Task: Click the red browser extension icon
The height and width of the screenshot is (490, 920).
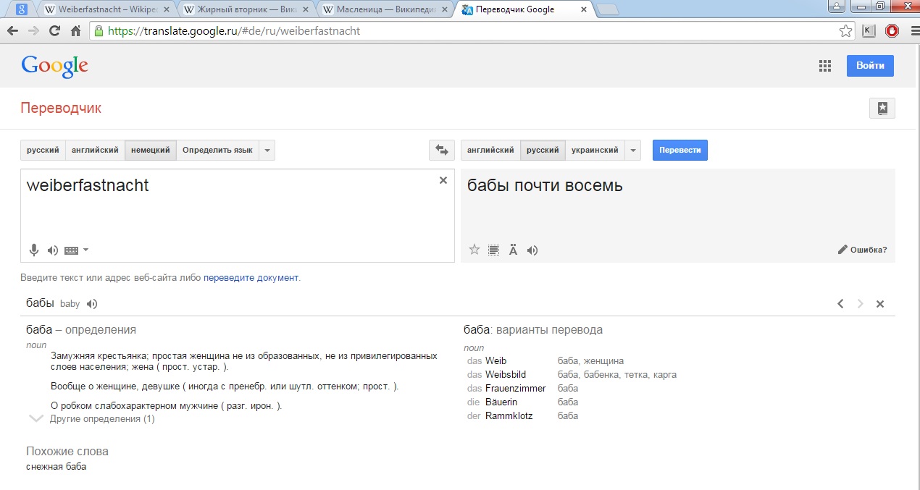Action: coord(892,31)
